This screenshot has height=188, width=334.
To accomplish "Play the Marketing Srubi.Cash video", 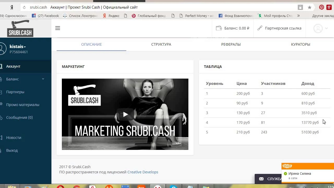I will tap(125, 114).
